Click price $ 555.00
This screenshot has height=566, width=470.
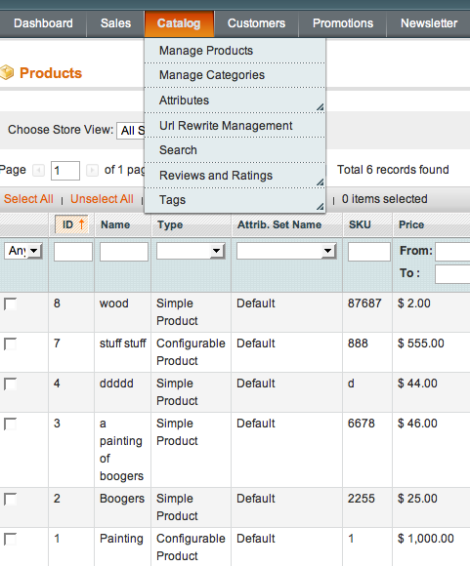coord(421,344)
